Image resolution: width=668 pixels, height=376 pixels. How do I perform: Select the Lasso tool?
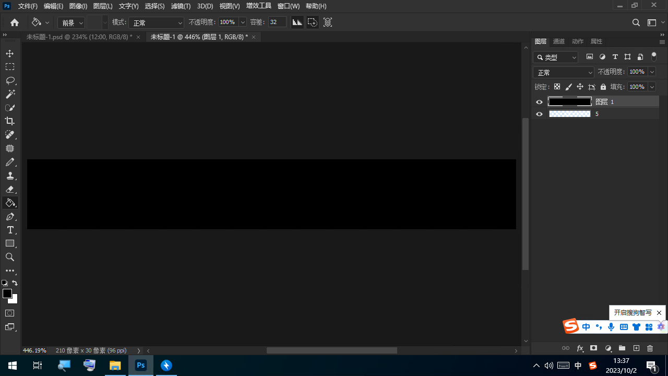(10, 80)
